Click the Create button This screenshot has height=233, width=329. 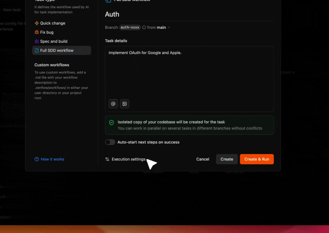tap(227, 159)
